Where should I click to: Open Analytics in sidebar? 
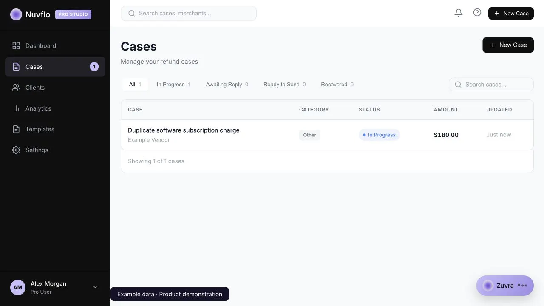click(x=55, y=108)
